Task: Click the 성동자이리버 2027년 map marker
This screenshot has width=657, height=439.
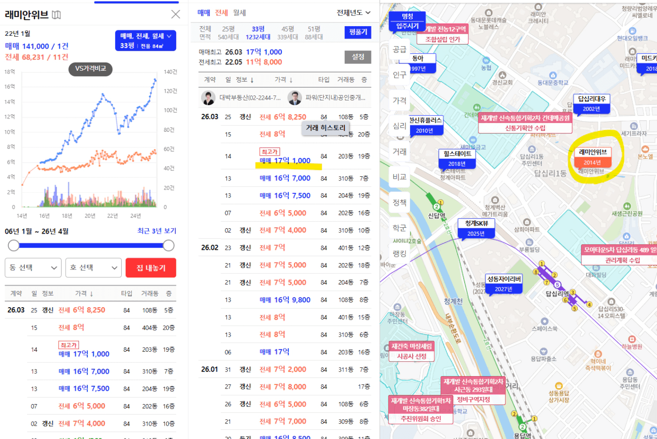Action: [504, 284]
